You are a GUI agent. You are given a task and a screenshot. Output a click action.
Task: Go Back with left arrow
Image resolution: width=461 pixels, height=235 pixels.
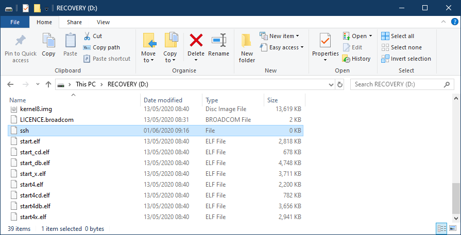[x=11, y=84]
